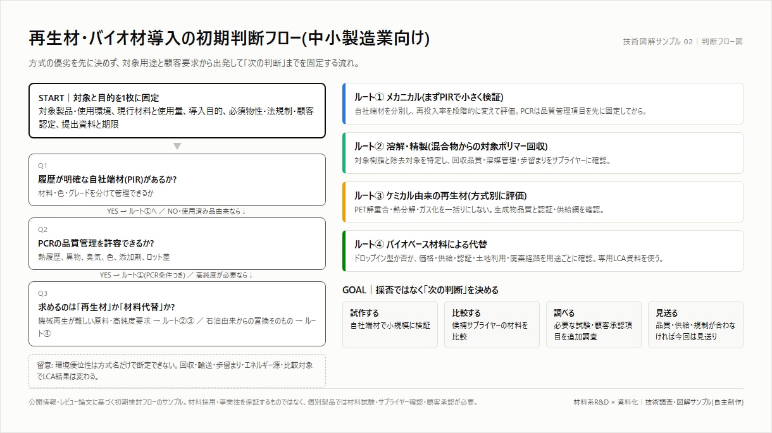
Task: Click the footer disclaimer starting 公開情報・レビュー論文
Action: [254, 402]
